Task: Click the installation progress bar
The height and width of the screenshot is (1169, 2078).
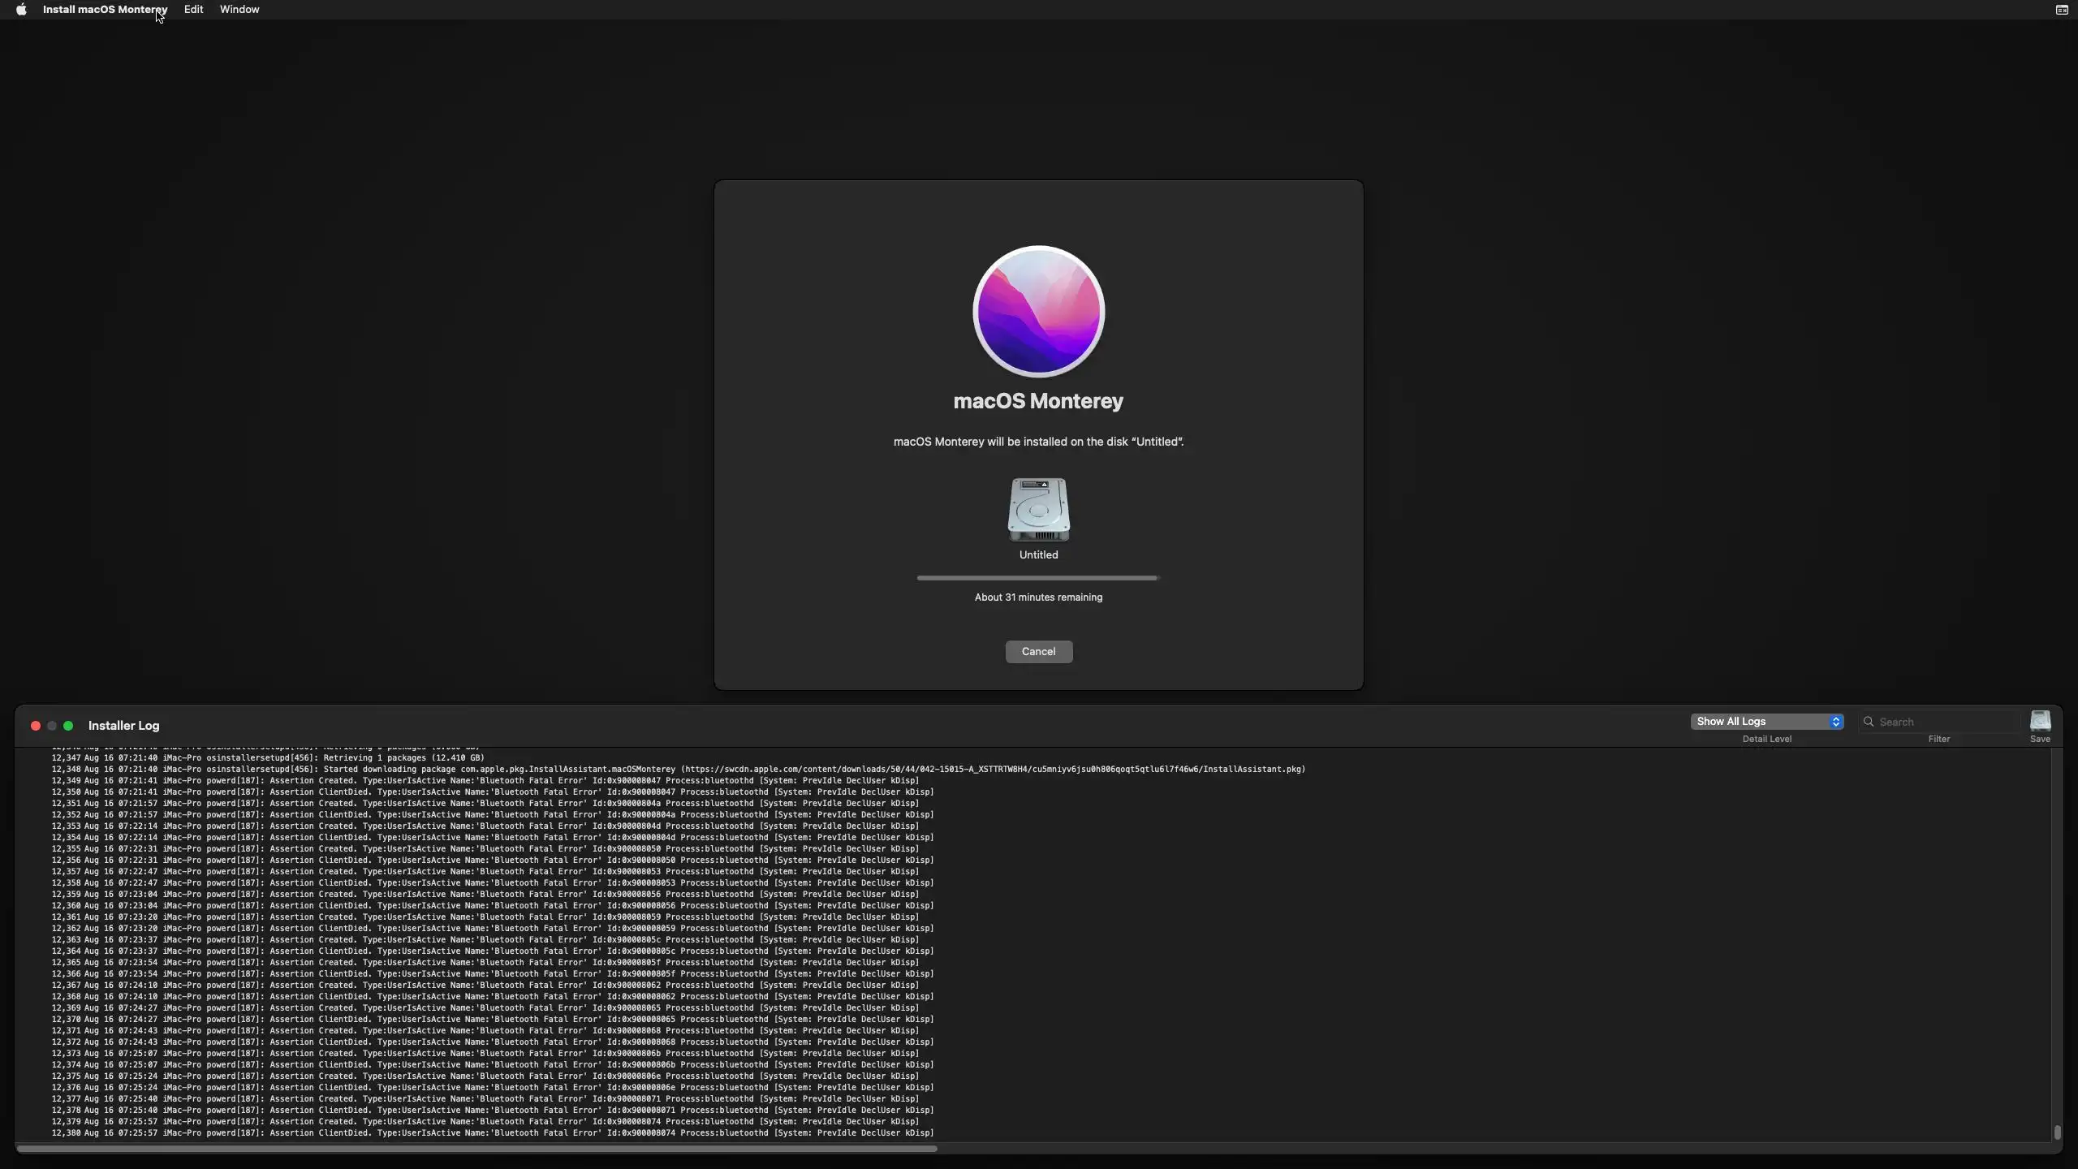Action: 1037,578
